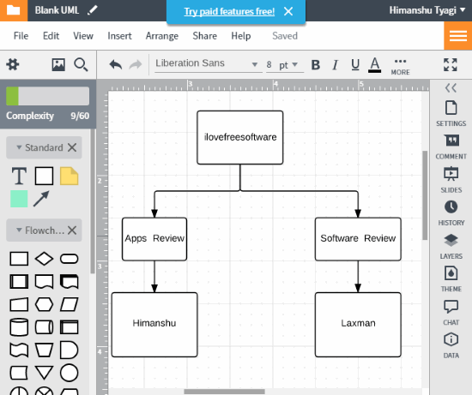
Task: Open the orange hamburger menu
Action: [x=458, y=36]
